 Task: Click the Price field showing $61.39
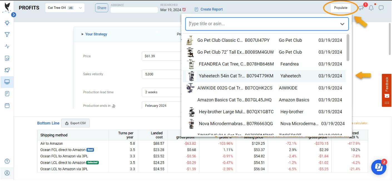[x=162, y=56]
